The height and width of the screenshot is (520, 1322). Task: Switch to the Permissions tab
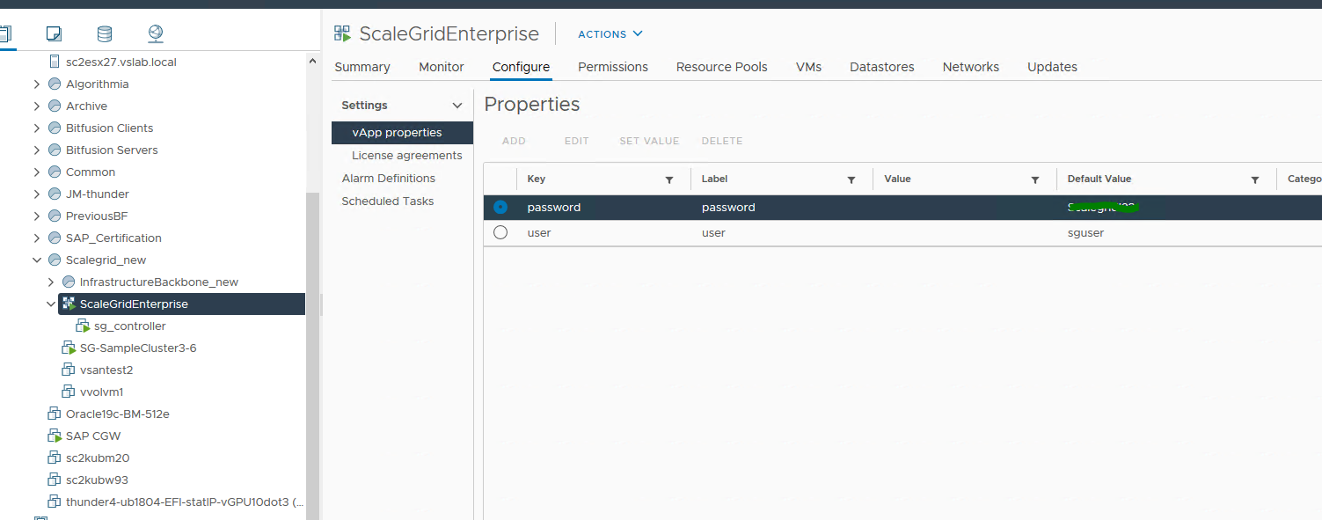coord(613,67)
